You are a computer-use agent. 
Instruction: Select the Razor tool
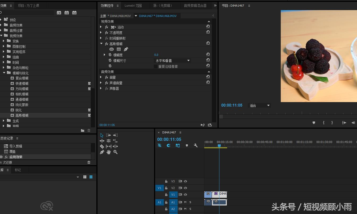[102, 146]
